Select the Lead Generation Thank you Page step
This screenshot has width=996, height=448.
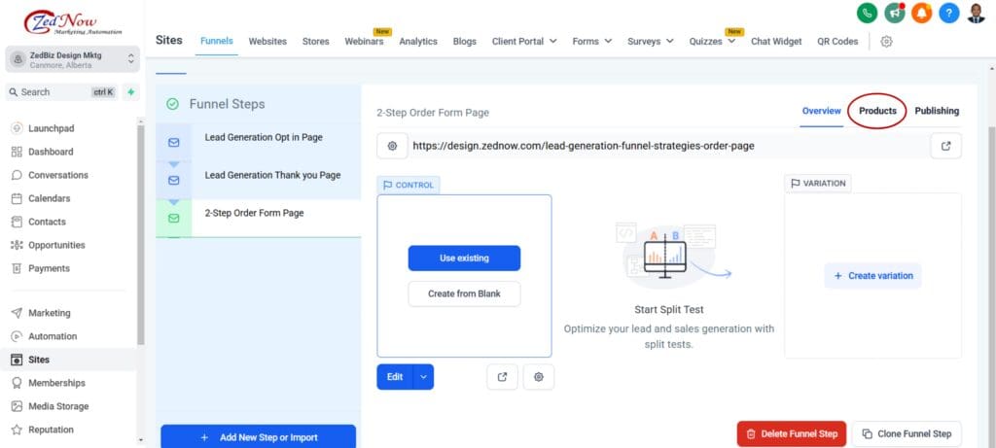(259, 181)
